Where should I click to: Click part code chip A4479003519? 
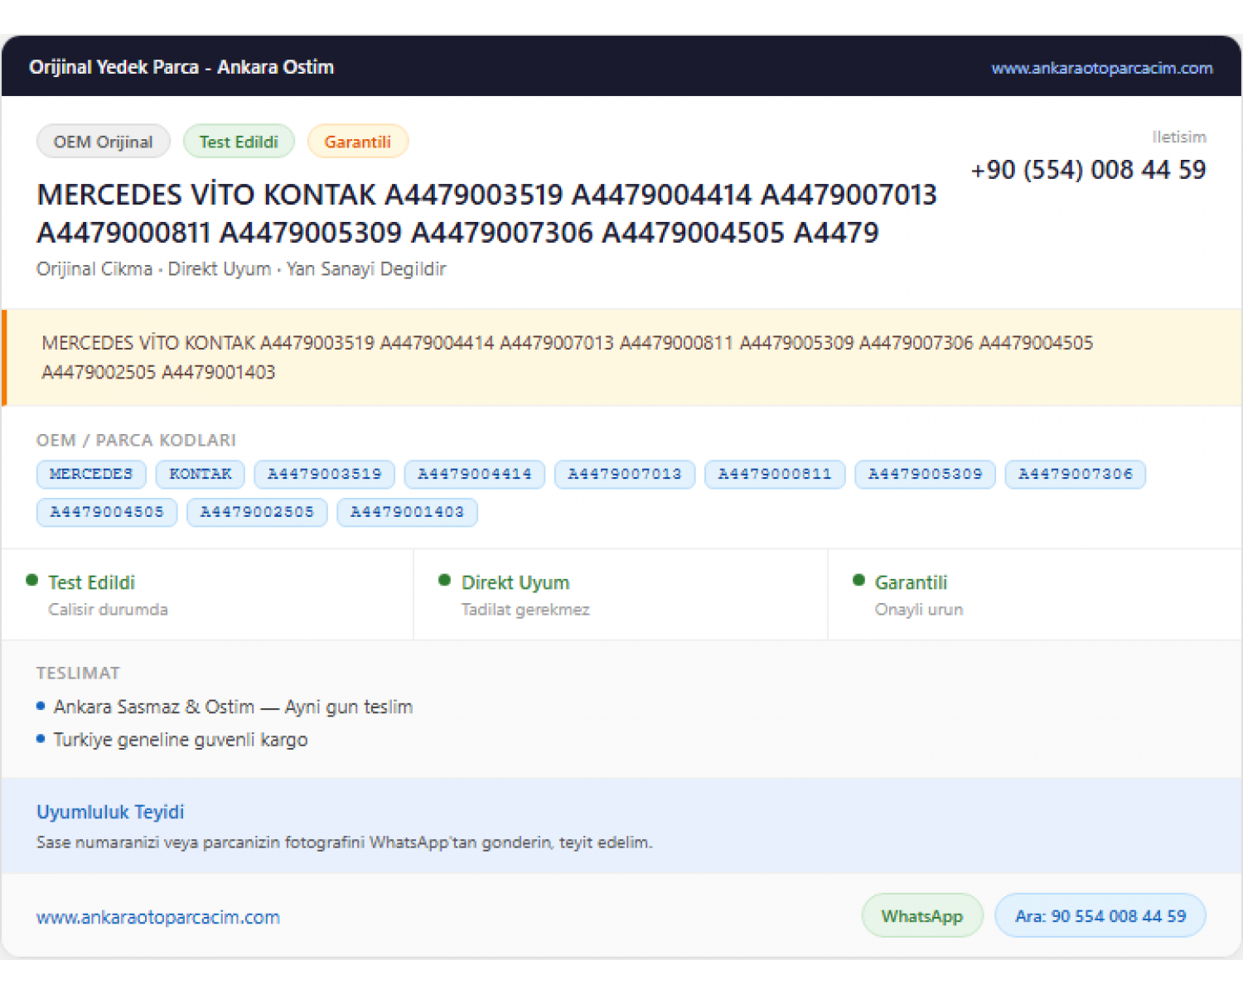325,474
